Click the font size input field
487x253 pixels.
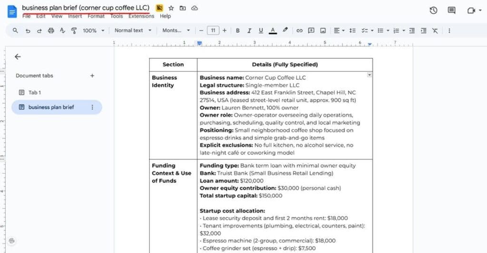coord(213,30)
